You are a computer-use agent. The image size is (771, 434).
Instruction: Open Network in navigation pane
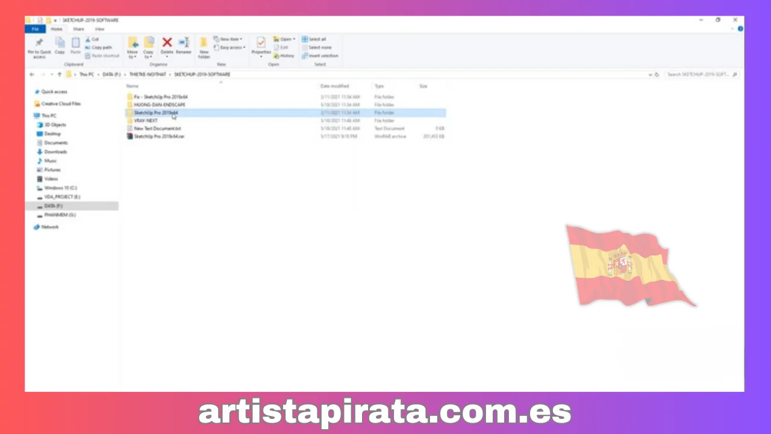[x=46, y=227]
